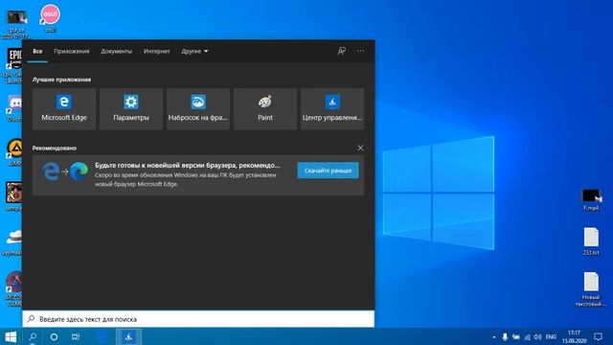
Task: Show hidden system tray icons
Action: click(x=494, y=336)
